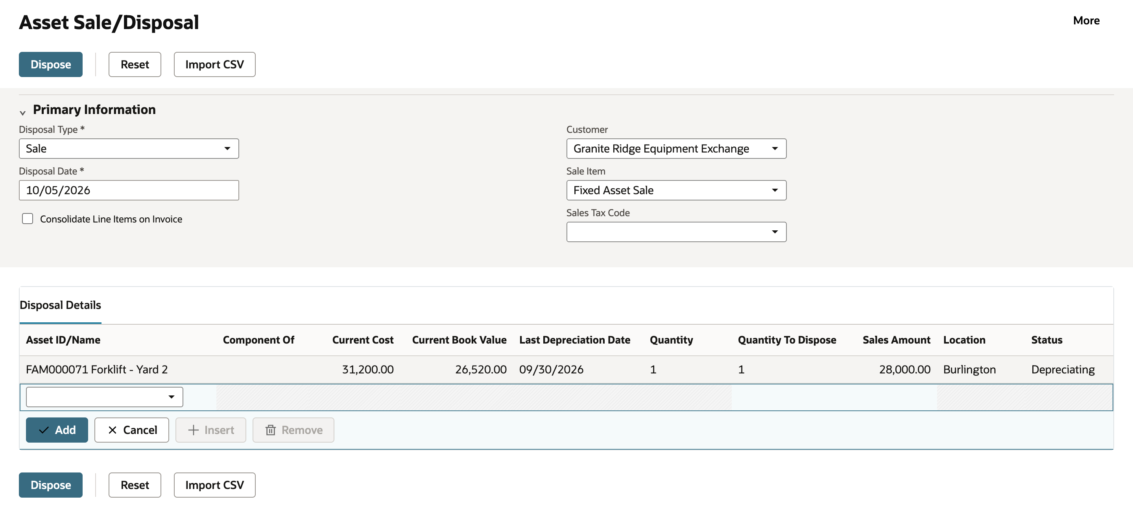Click the top Reset button
This screenshot has height=511, width=1133.
coord(135,64)
